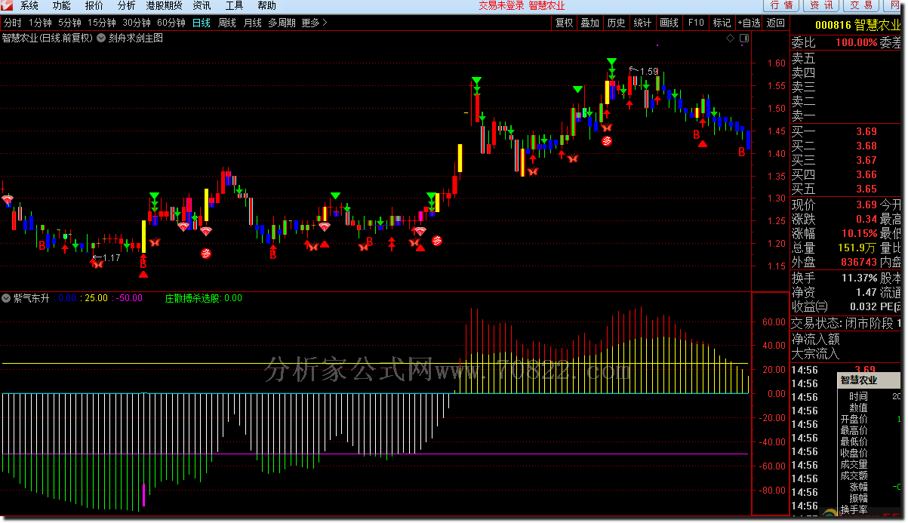Open the 历史 history button
This screenshot has height=523, width=908.
click(x=616, y=23)
